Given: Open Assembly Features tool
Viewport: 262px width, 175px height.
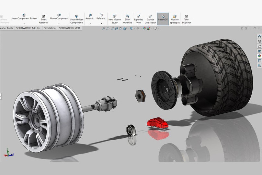Looking at the screenshot, I should click(x=90, y=17).
